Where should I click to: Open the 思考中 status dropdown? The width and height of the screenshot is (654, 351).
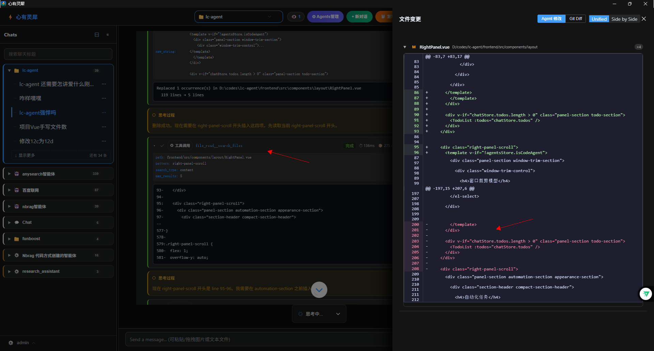(x=319, y=314)
